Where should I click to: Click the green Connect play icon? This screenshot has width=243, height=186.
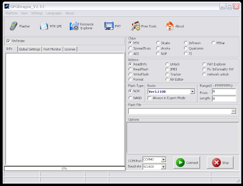coord(180,162)
